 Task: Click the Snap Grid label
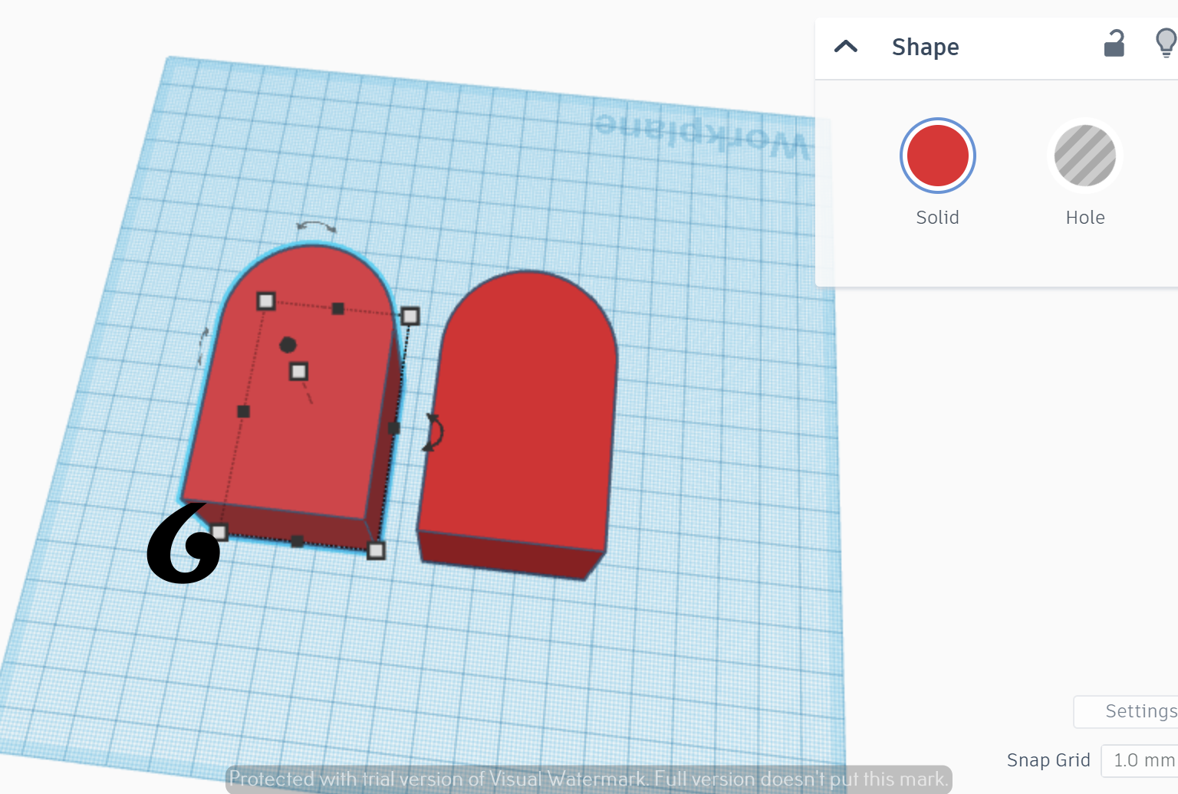pos(1048,760)
